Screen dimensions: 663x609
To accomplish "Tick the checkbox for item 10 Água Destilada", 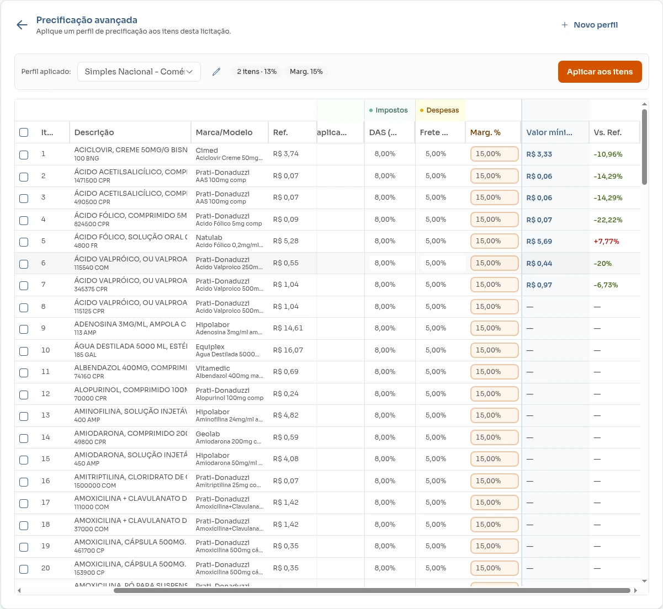I will [x=24, y=350].
